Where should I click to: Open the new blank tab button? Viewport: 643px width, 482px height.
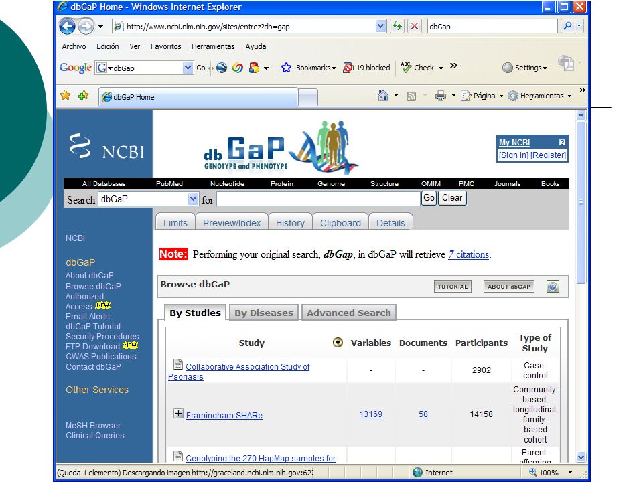308,98
